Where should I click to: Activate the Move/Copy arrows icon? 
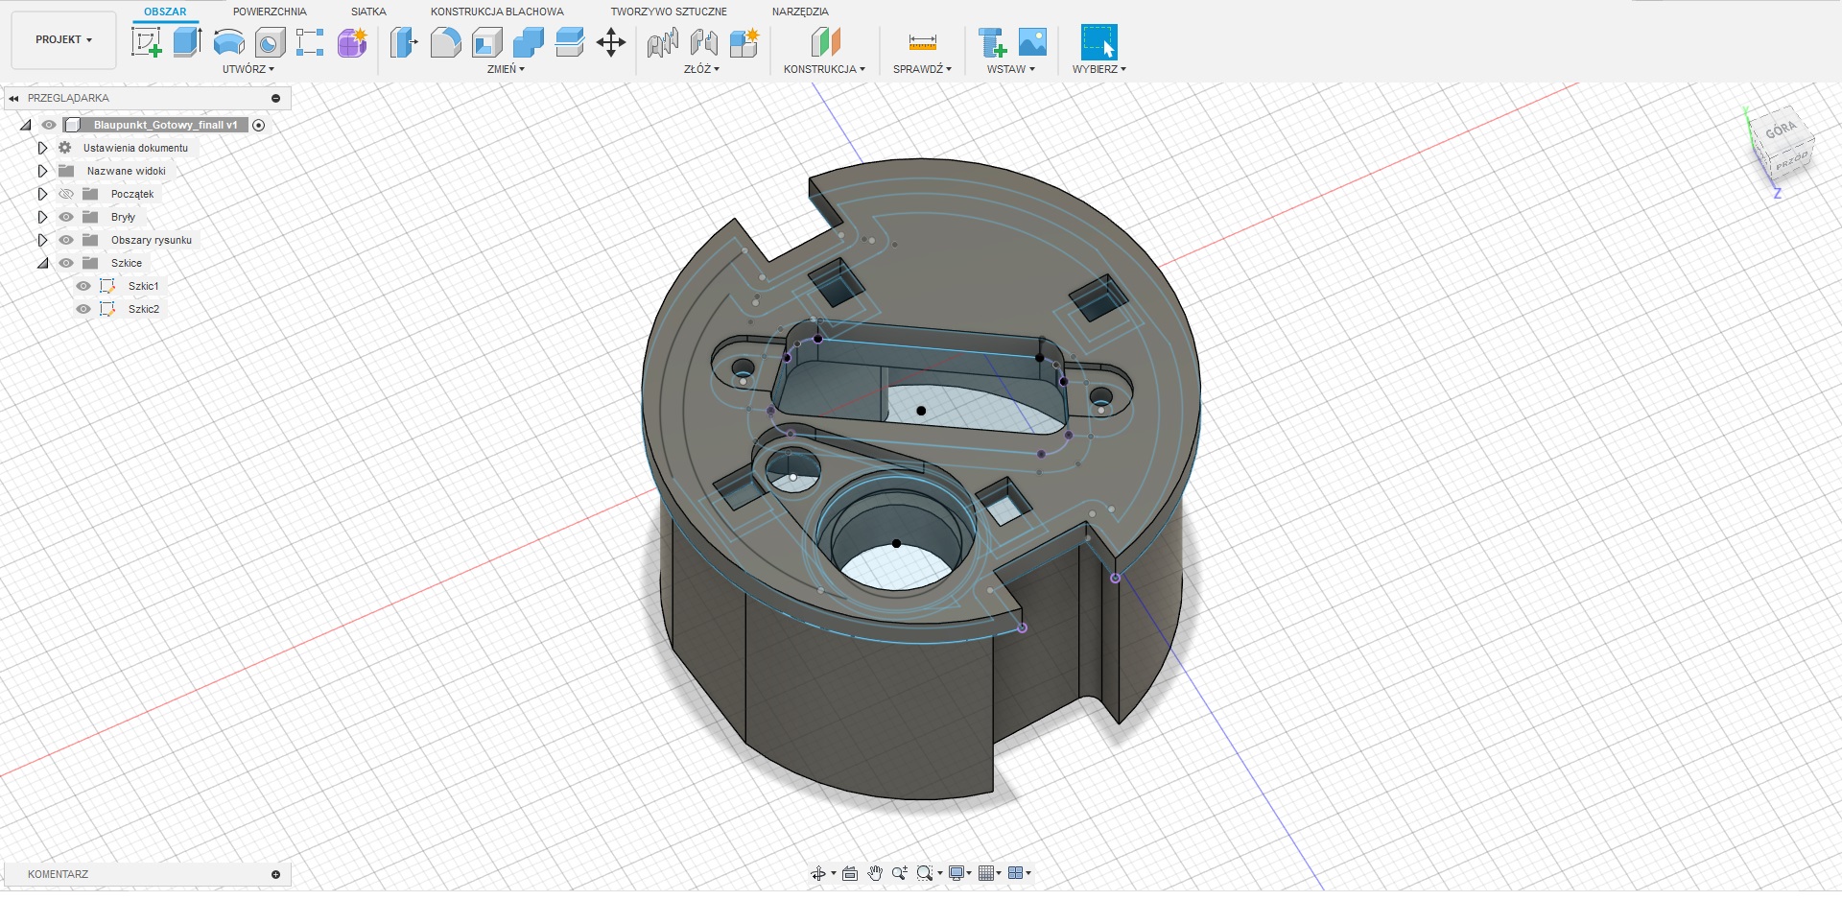(611, 42)
